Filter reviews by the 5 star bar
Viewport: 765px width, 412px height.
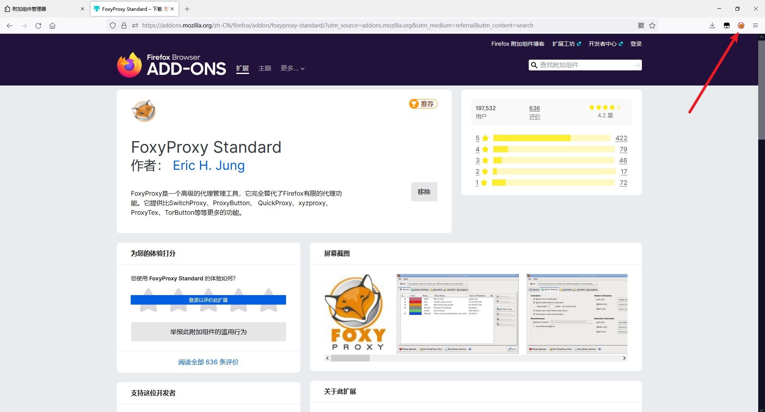point(552,138)
